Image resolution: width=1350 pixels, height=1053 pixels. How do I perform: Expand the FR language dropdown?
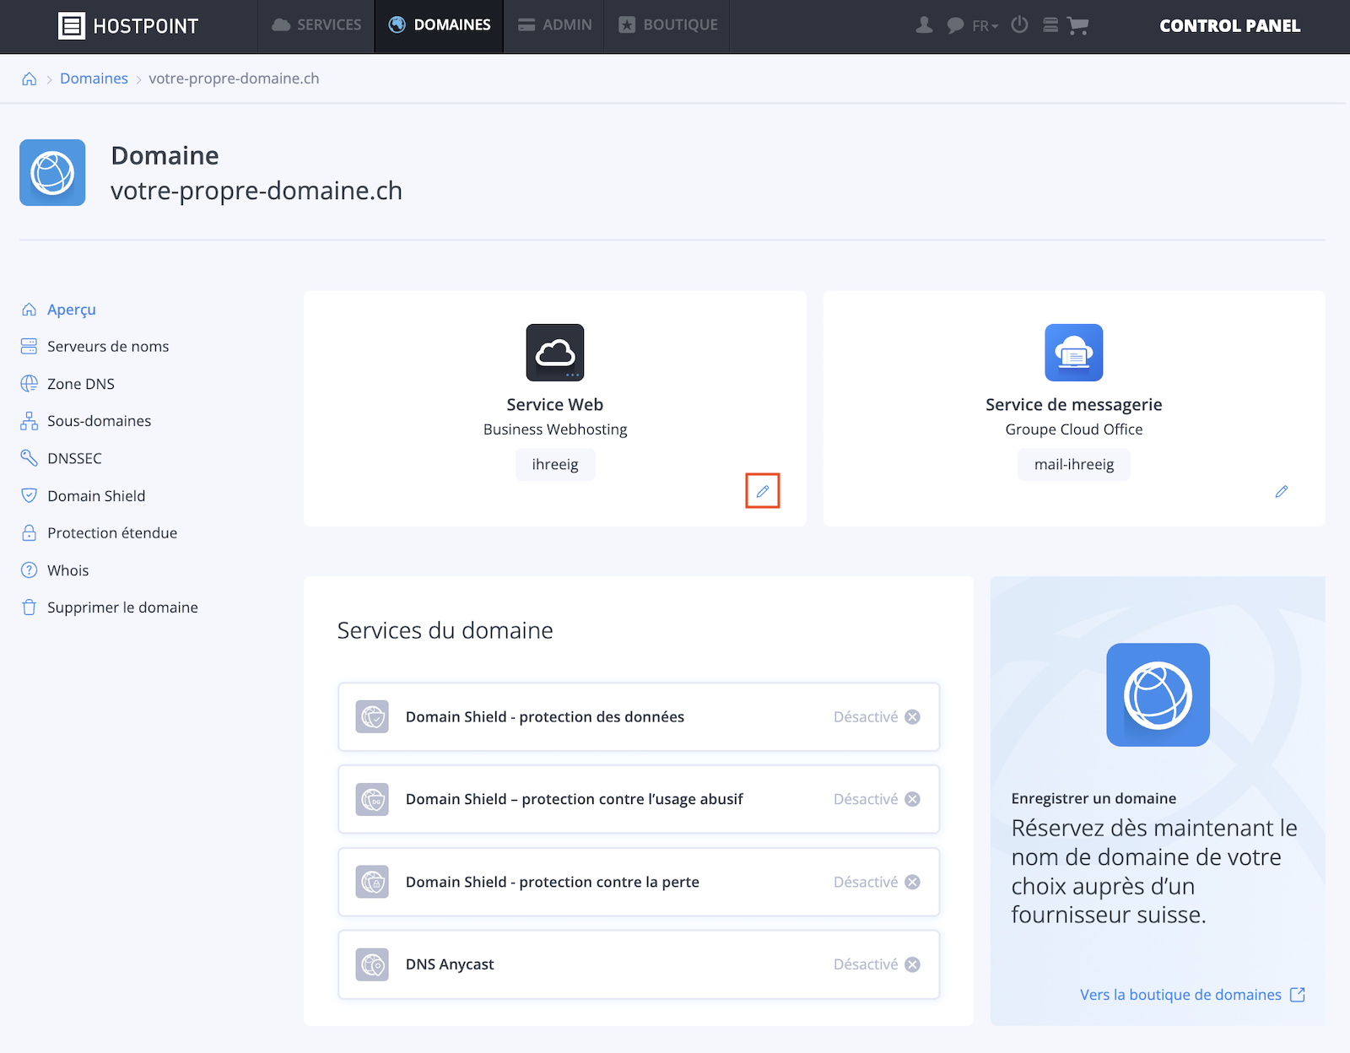click(985, 26)
